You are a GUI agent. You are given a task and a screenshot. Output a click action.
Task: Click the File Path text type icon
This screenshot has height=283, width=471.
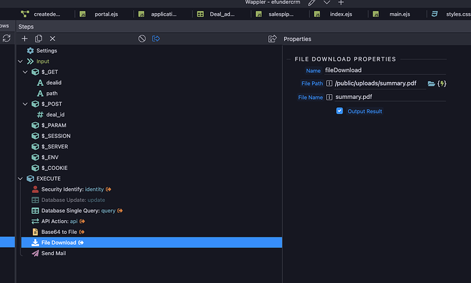click(329, 83)
